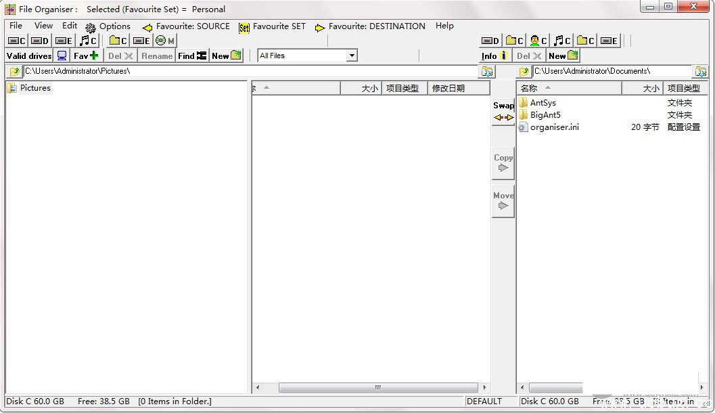Open Info in the destination toolbar
The image size is (715, 413).
[x=494, y=56]
